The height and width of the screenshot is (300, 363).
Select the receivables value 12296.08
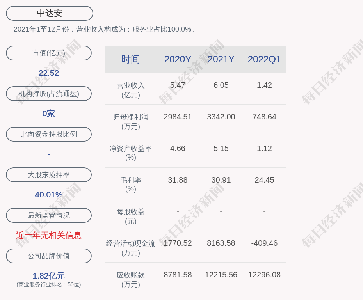(264, 275)
